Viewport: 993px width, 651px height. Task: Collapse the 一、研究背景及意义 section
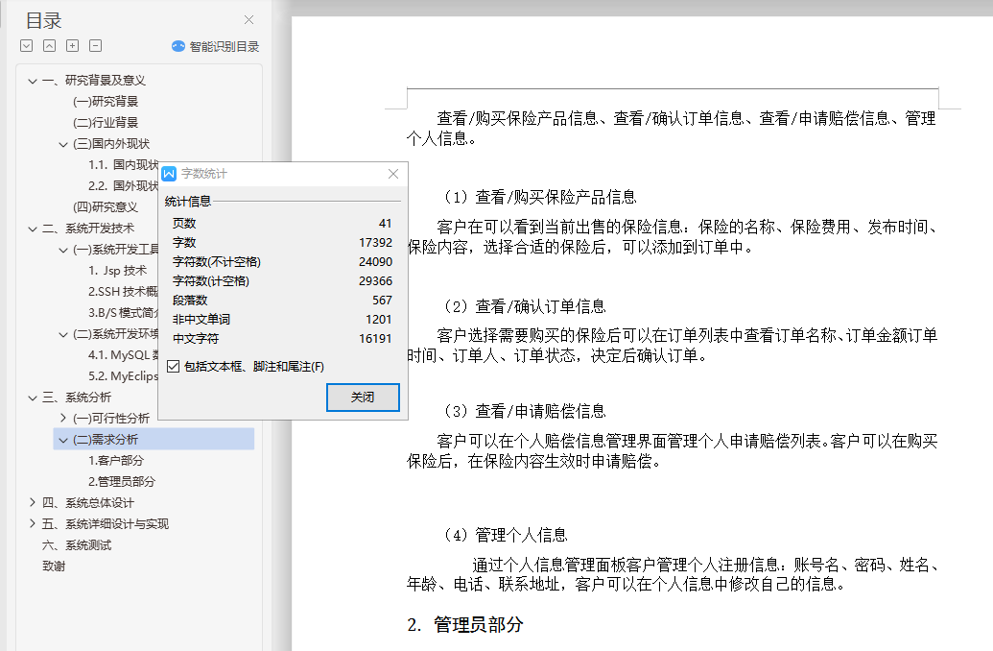33,81
